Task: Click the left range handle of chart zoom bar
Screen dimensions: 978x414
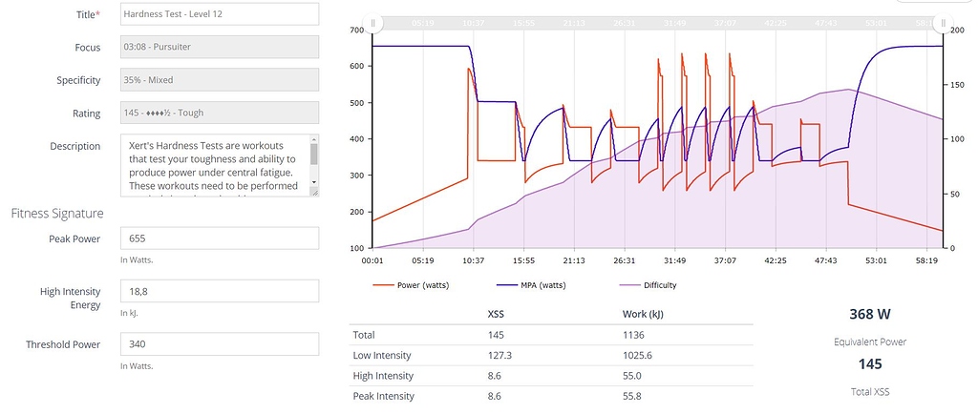Action: [x=373, y=23]
